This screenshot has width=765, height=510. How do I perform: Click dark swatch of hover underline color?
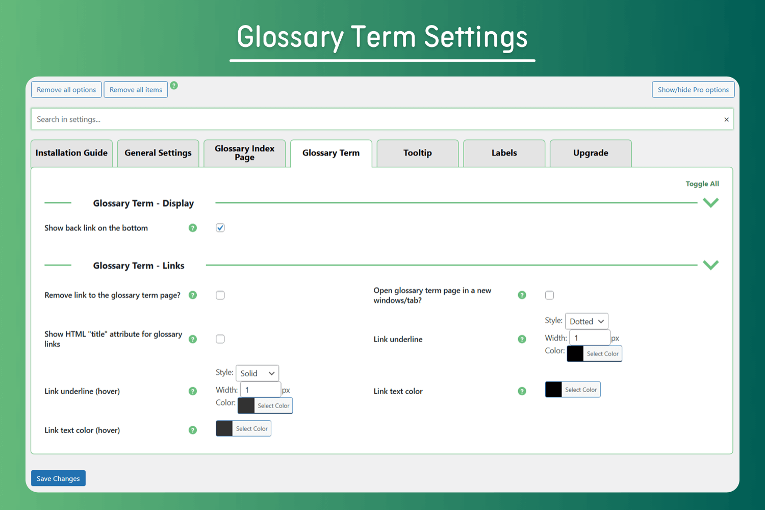246,406
